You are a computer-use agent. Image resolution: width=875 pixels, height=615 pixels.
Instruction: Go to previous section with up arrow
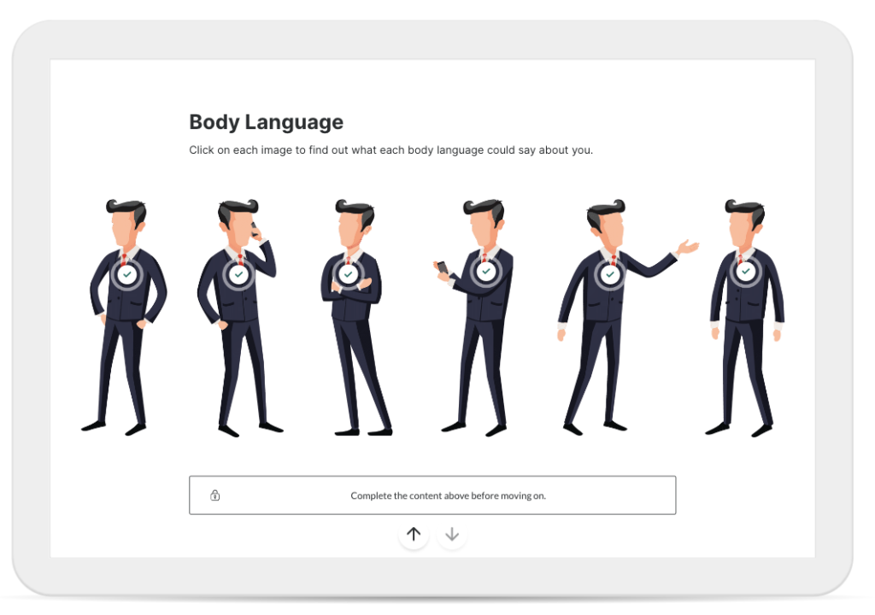(414, 534)
